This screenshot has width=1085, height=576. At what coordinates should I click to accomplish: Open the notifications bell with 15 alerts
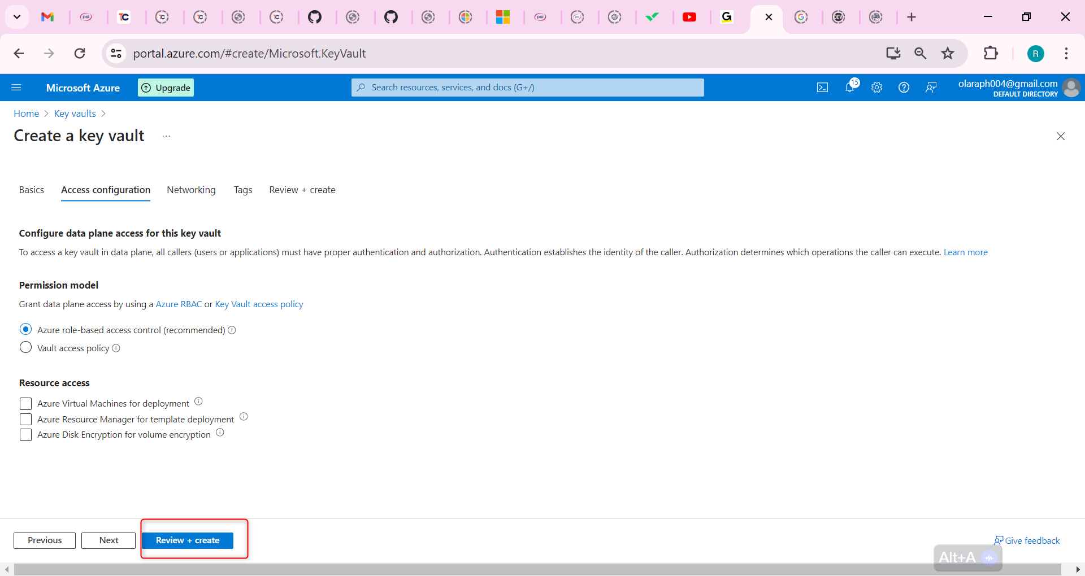point(850,86)
